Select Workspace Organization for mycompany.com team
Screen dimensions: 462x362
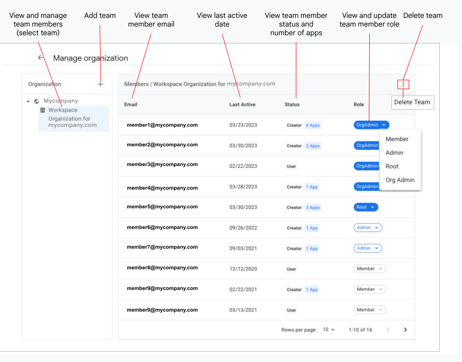(x=73, y=119)
